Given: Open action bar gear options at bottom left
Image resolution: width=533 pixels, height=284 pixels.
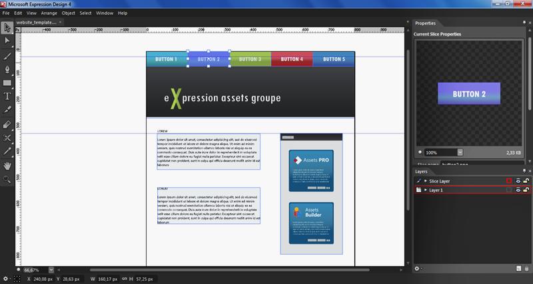Looking at the screenshot, I should coord(6,279).
